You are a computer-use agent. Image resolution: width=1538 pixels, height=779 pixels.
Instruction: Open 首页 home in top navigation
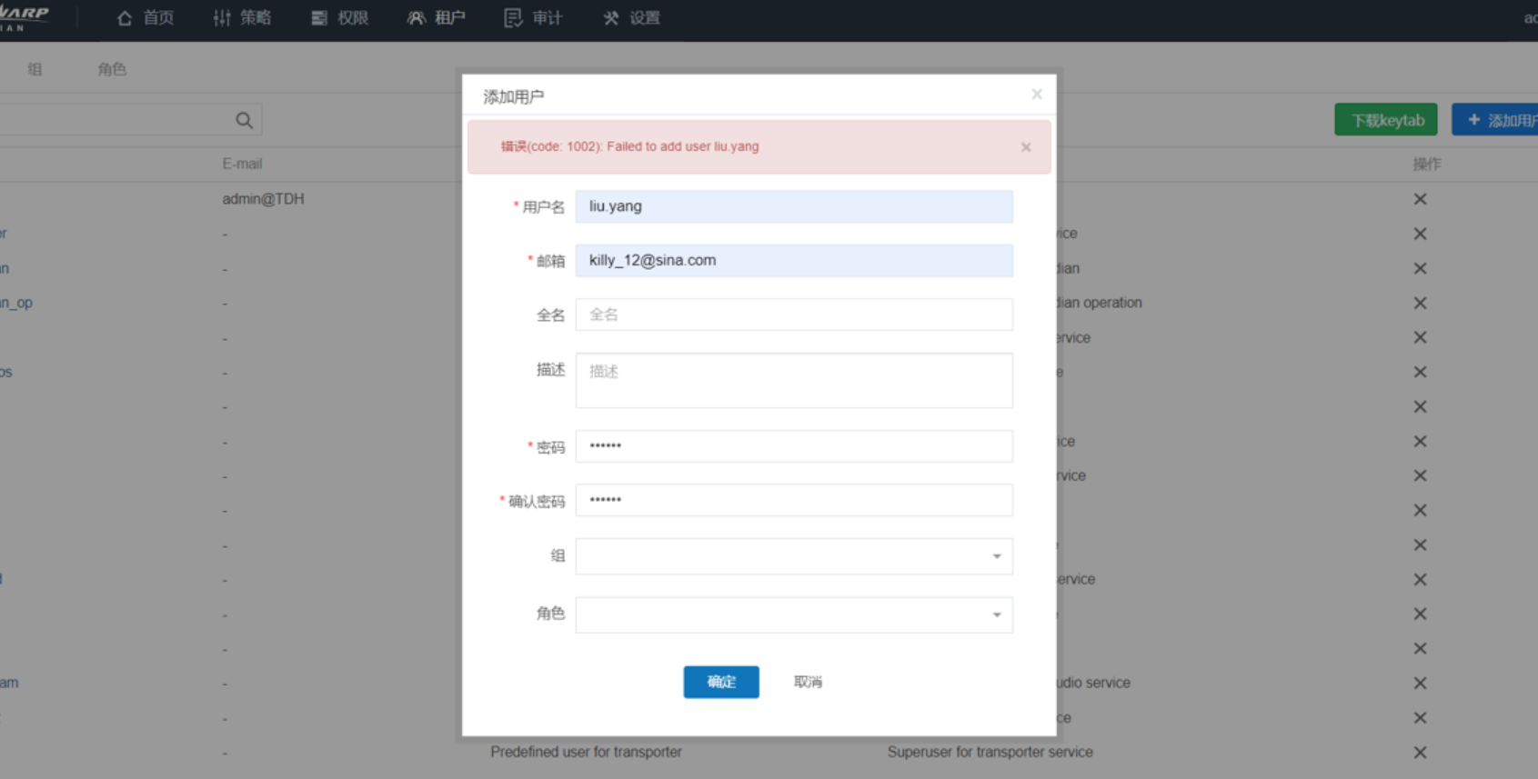[x=146, y=18]
